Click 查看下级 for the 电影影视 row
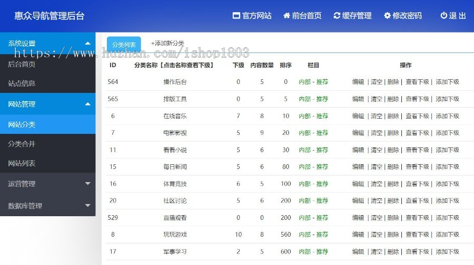 click(418, 133)
